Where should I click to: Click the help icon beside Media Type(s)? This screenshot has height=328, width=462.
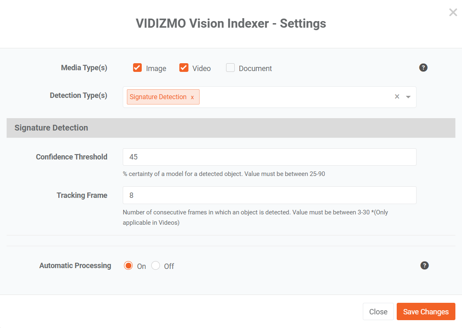(423, 68)
